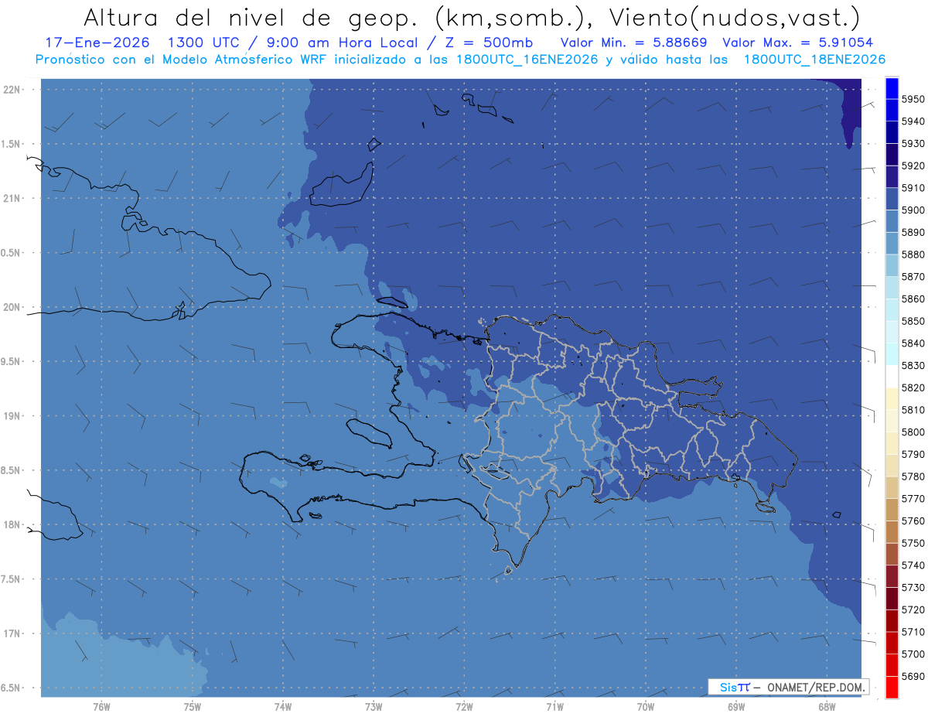Viewport: 928px width, 717px height.
Task: Click the 5850 colorbar label
Action: tap(914, 321)
